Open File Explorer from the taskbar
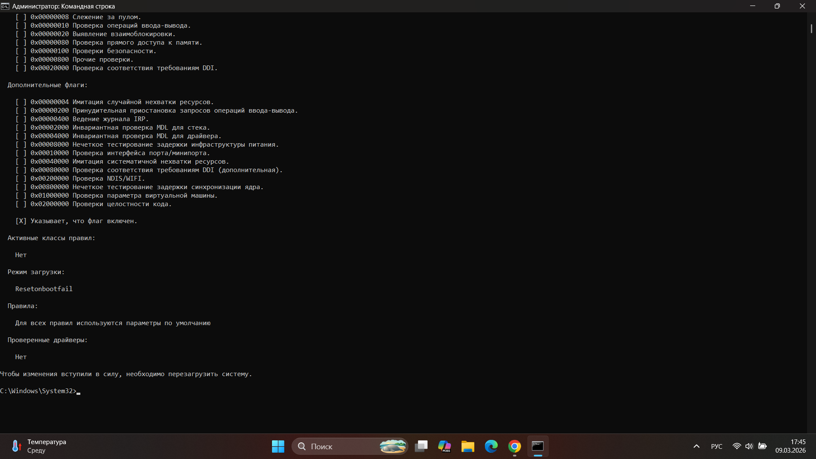Screen dimensions: 816x459 468,446
